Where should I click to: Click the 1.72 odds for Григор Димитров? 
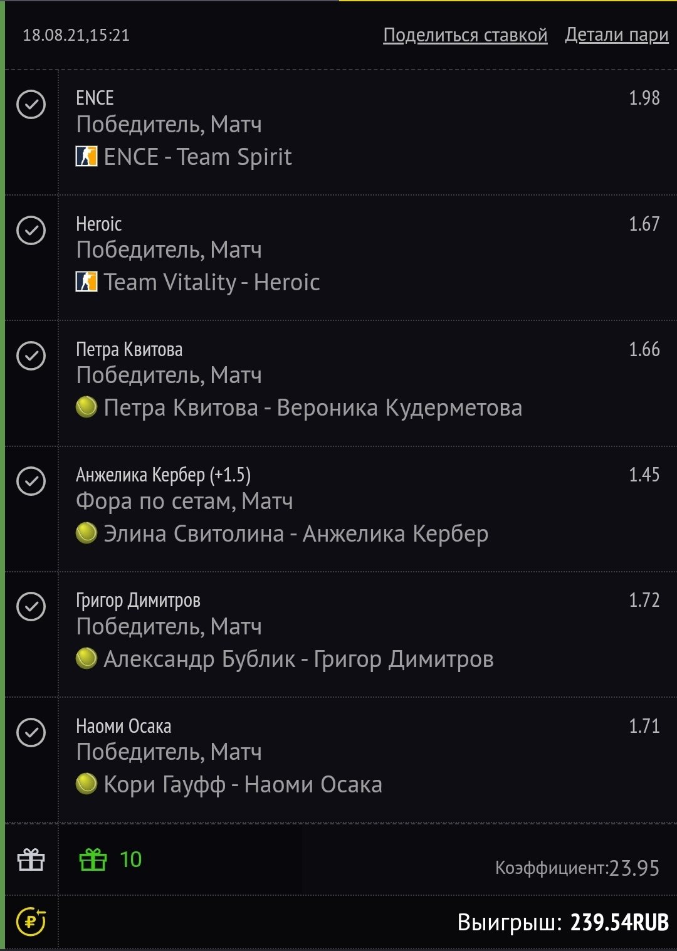coord(644,600)
